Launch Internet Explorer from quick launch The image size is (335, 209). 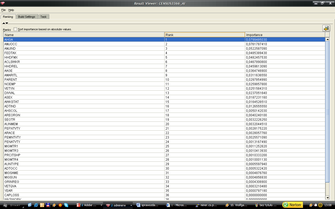point(36,205)
